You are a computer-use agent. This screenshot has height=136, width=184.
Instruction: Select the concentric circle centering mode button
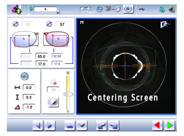coord(128,9)
